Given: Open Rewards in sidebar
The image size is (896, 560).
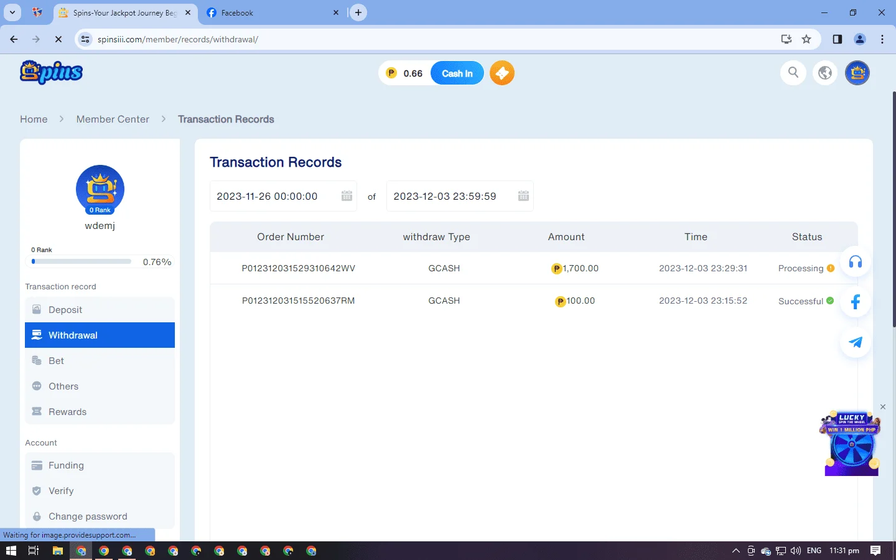Looking at the screenshot, I should (x=100, y=412).
